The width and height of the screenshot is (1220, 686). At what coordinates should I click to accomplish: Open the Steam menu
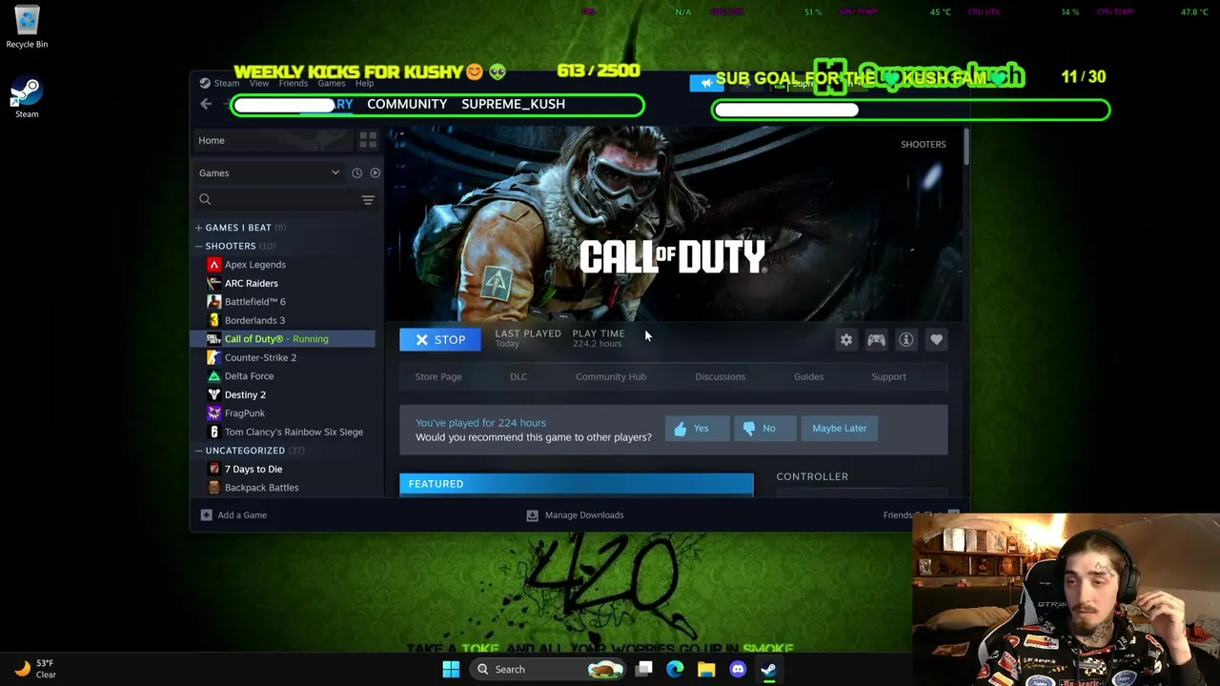coord(226,83)
